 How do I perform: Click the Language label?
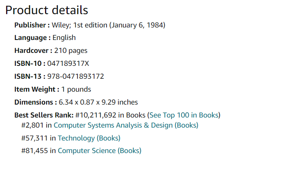32,38
